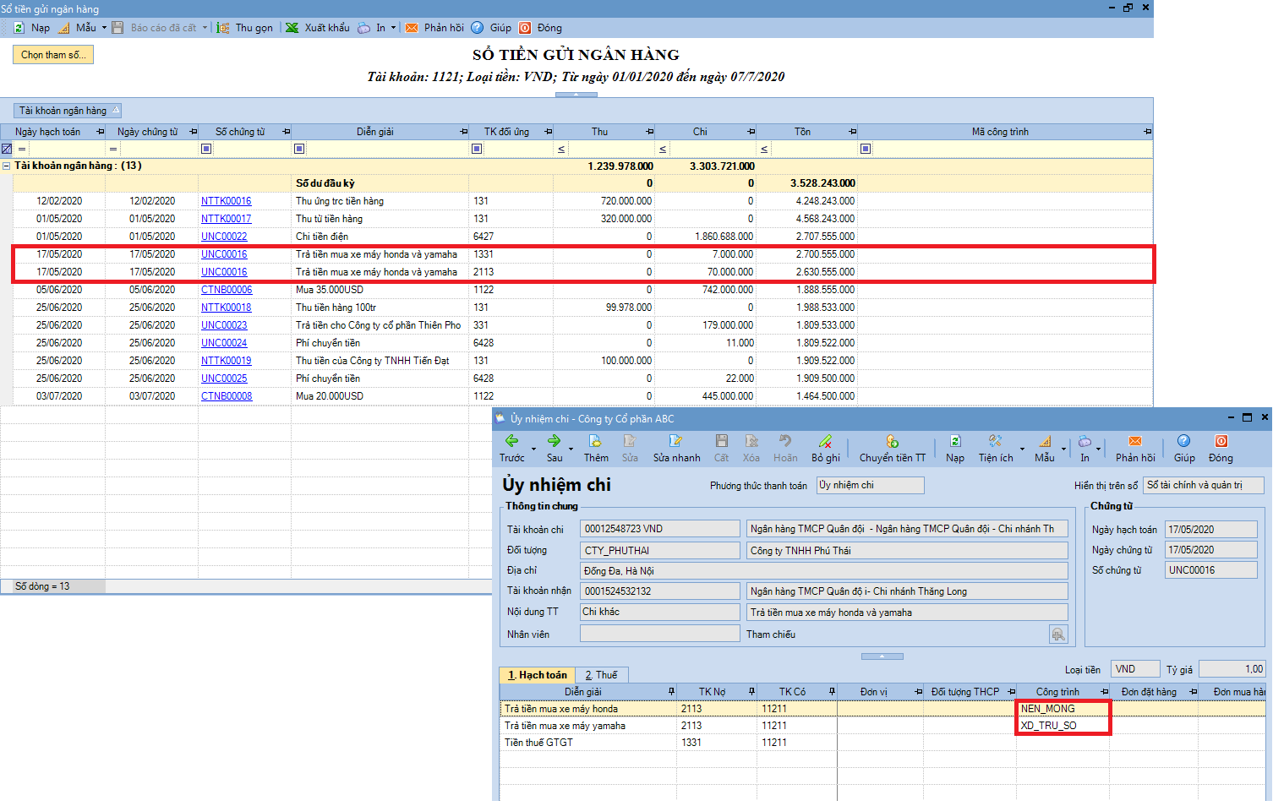
Task: Click the Tham chiếu reference search icon button
Action: pyautogui.click(x=1058, y=634)
